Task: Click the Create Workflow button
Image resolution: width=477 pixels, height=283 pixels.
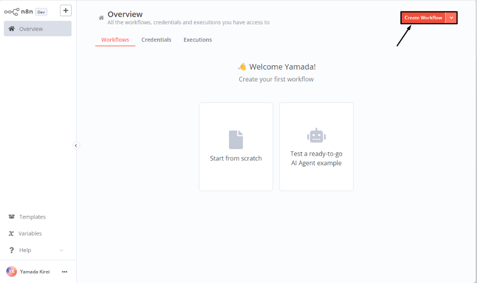Action: click(x=423, y=18)
